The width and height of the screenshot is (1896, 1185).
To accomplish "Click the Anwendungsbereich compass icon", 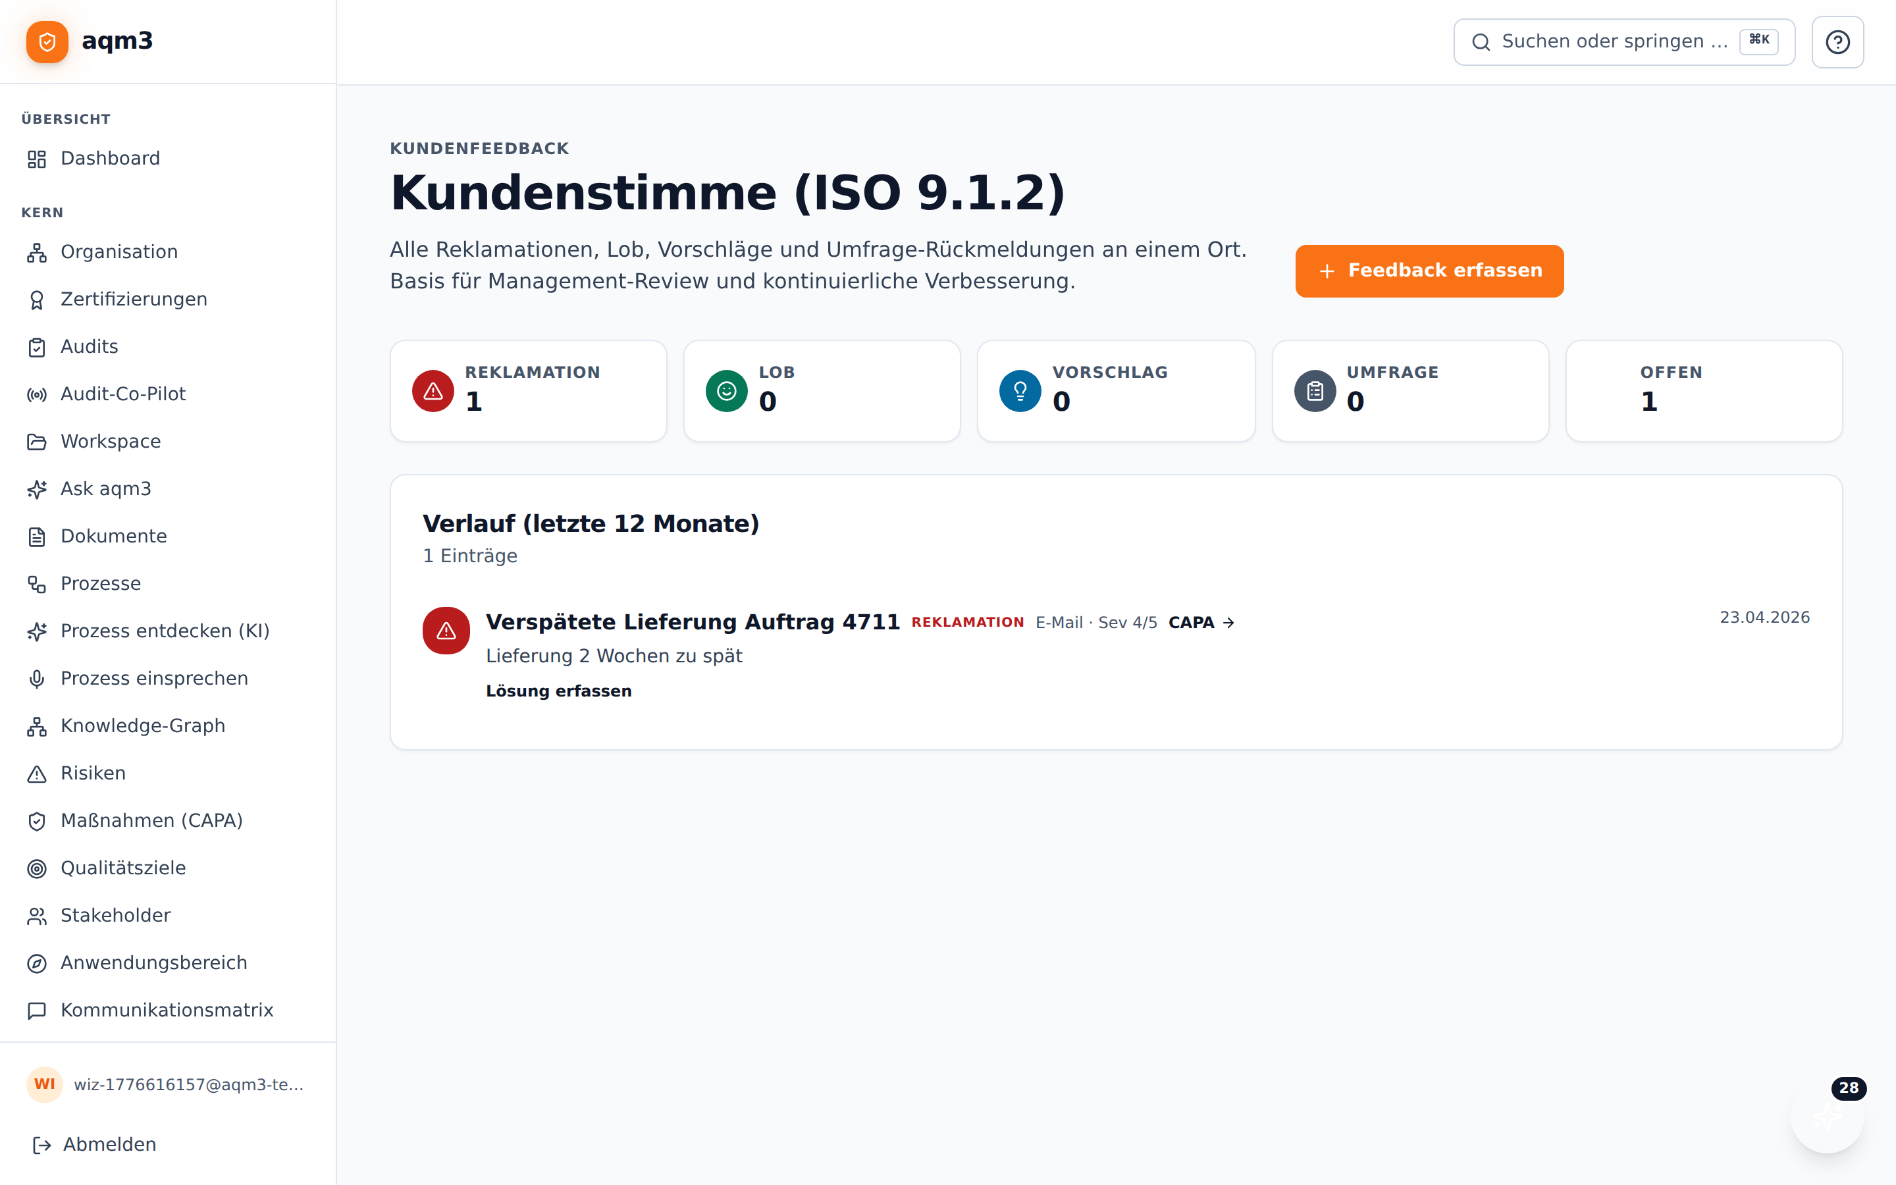I will coord(37,963).
